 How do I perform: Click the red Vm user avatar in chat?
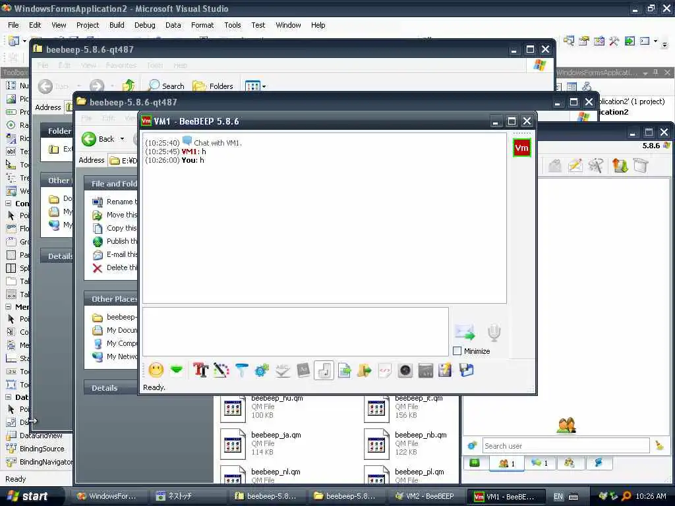pyautogui.click(x=521, y=148)
